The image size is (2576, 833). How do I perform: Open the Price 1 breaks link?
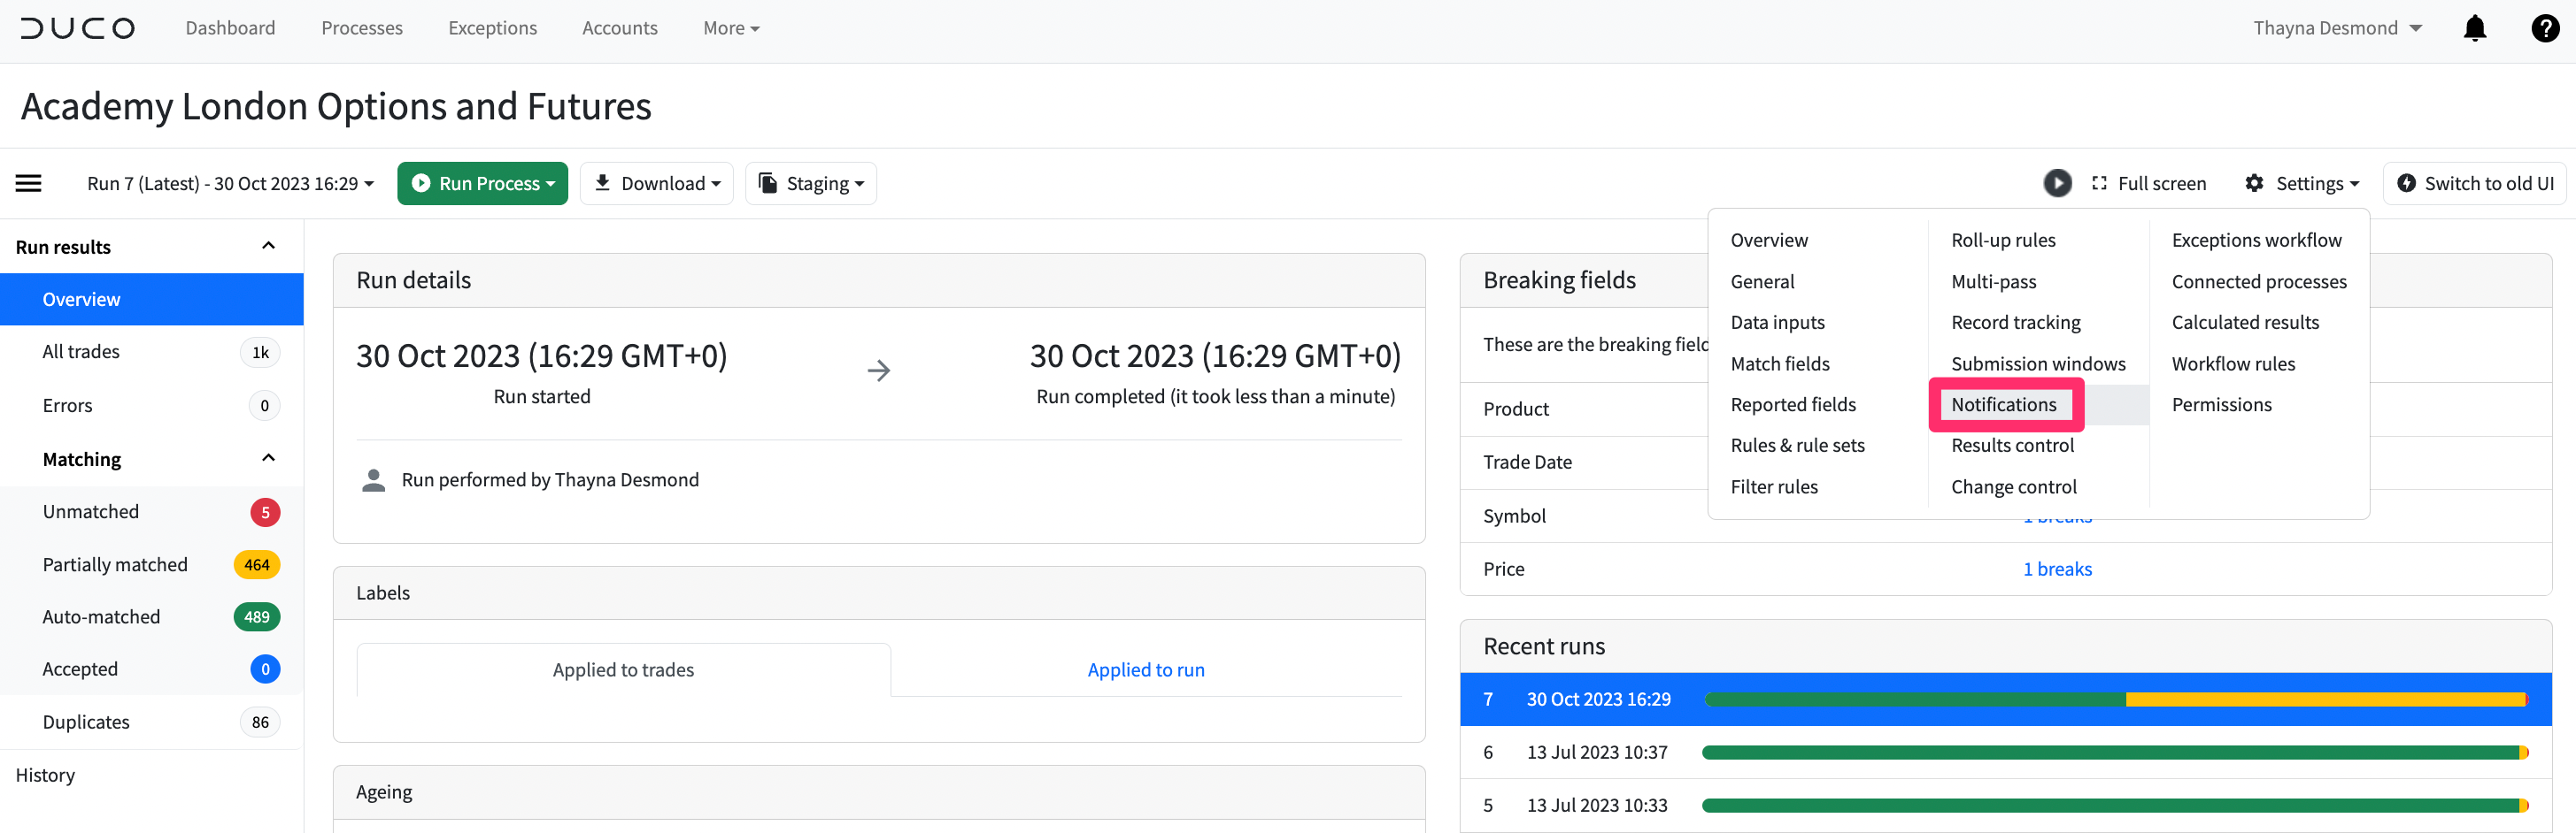(2057, 569)
